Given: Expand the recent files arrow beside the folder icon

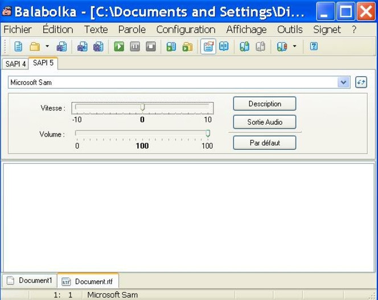Looking at the screenshot, I should click(47, 46).
